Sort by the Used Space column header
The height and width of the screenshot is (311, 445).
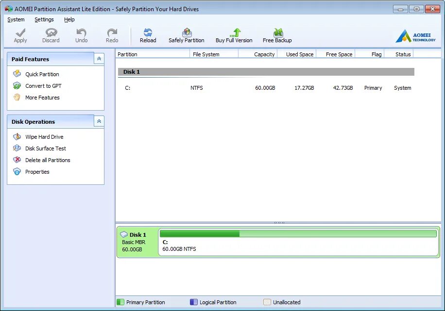coord(297,54)
